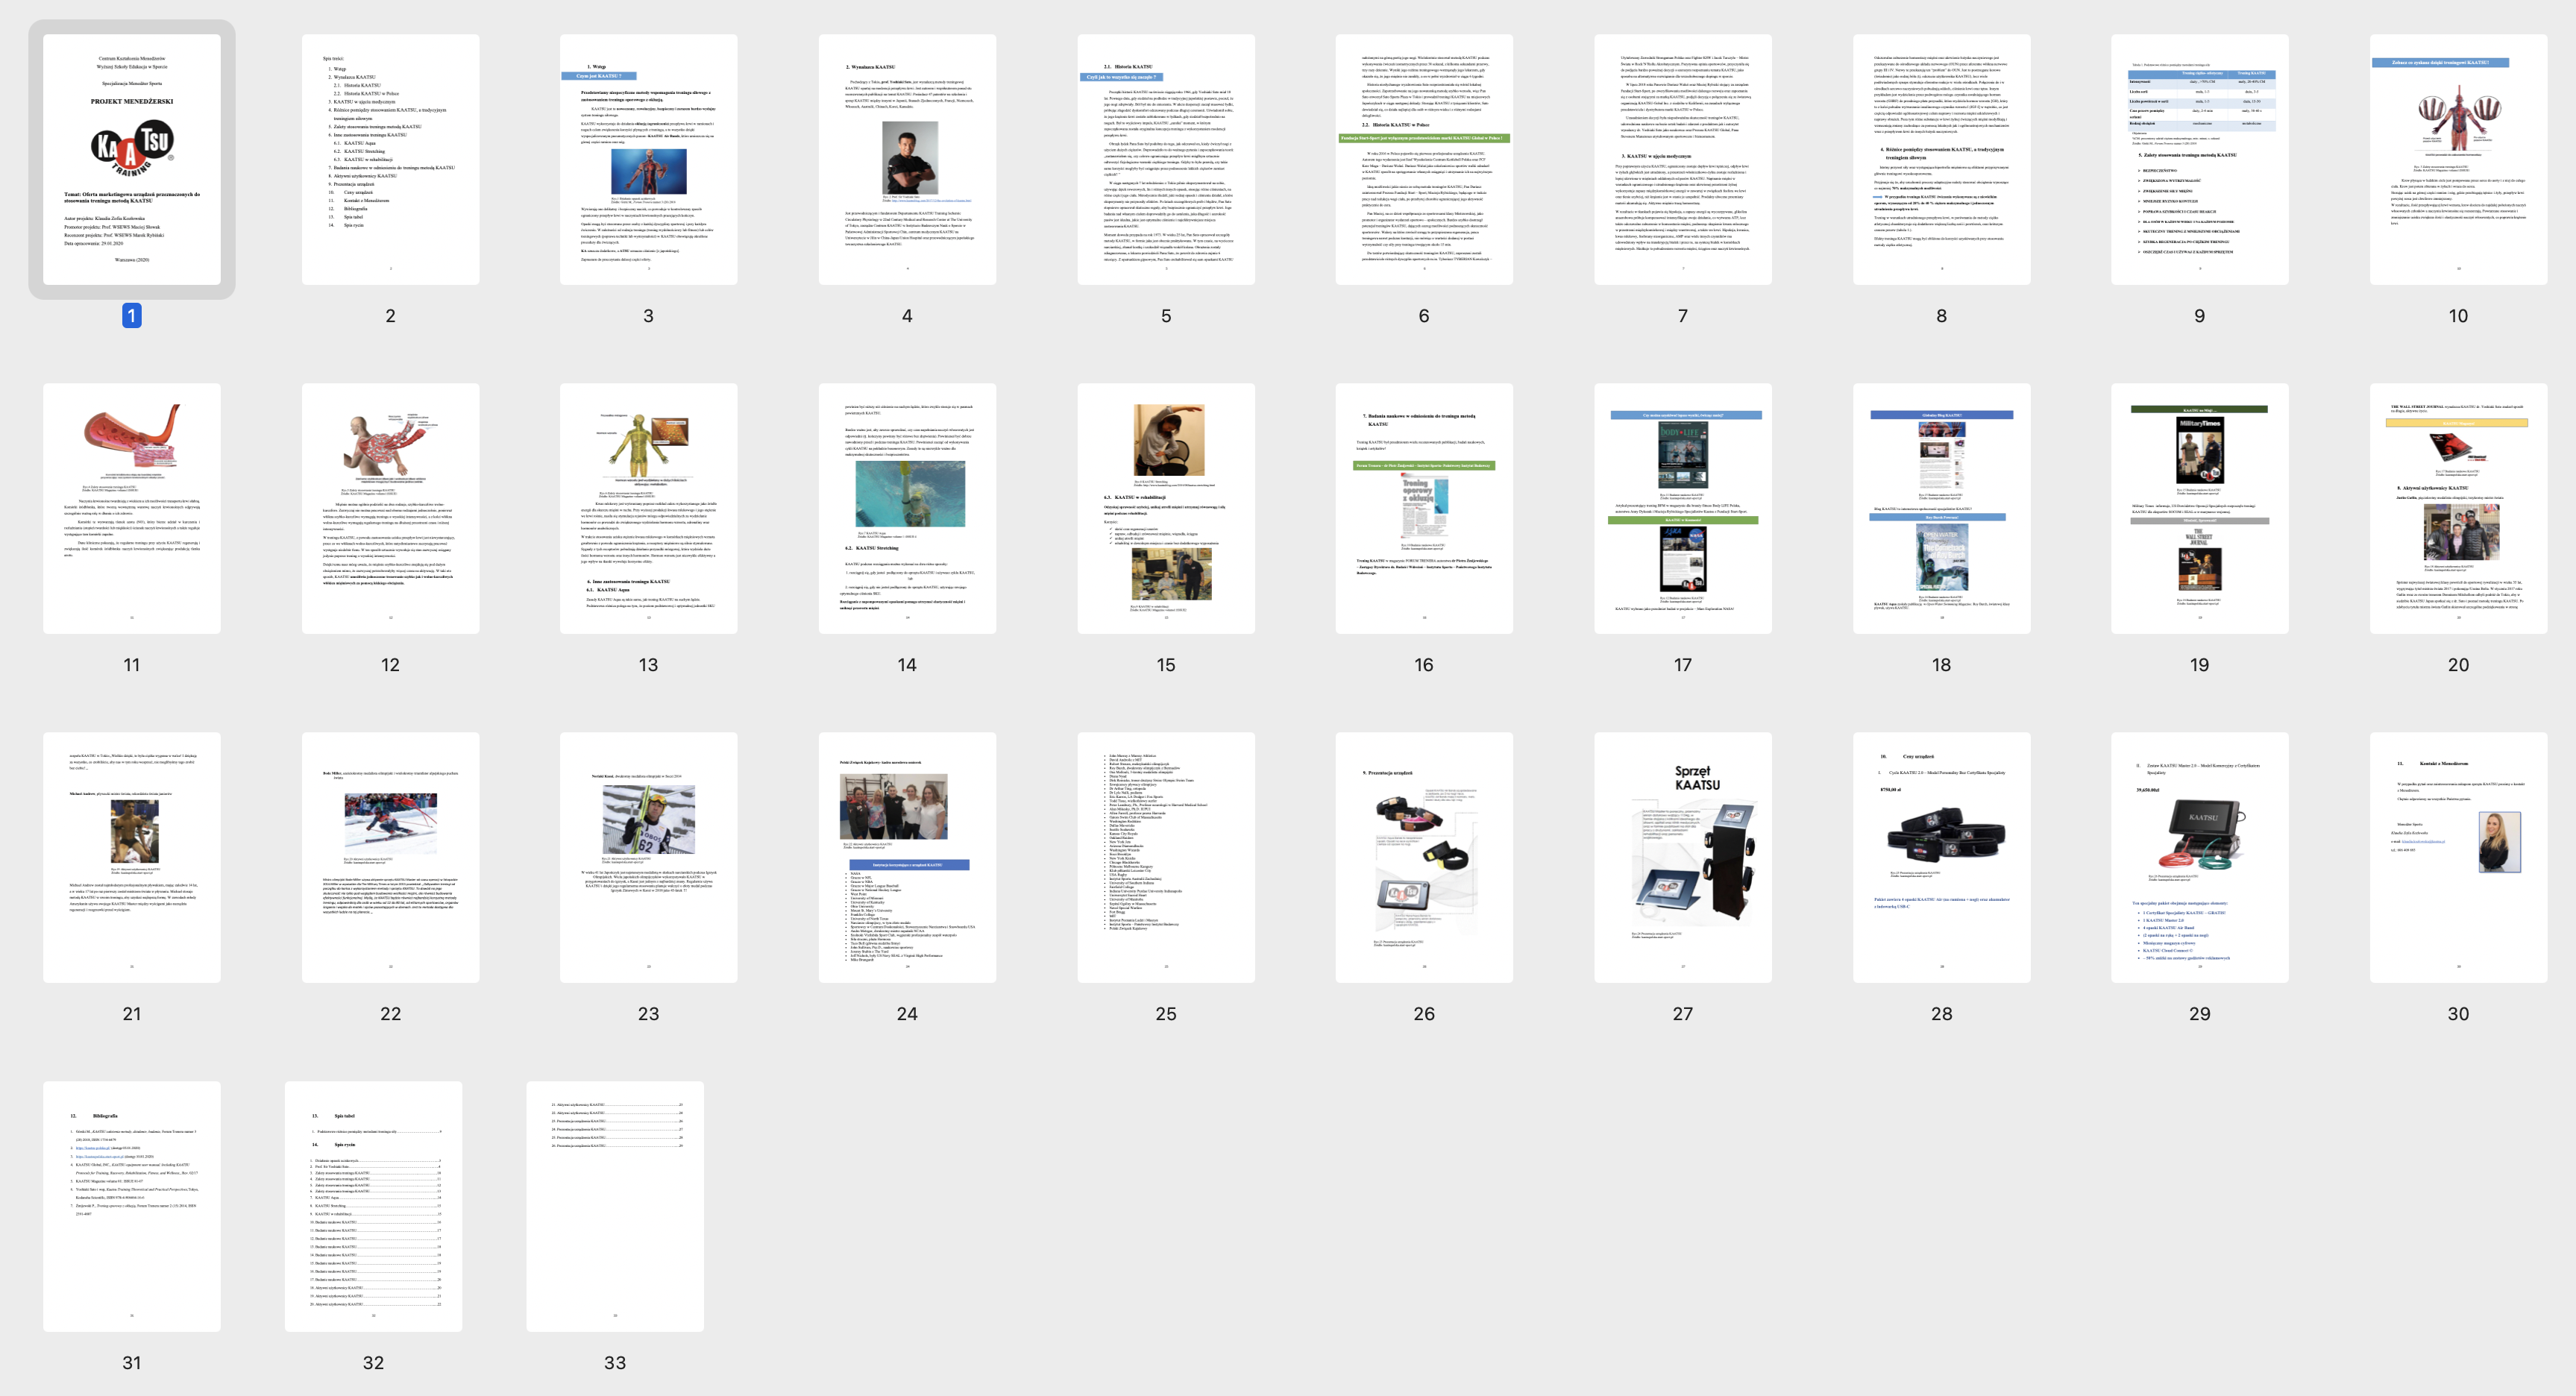Click page 13 thumbnail with yellow body figure
Screen dimensions: 2576x1396
coord(648,508)
